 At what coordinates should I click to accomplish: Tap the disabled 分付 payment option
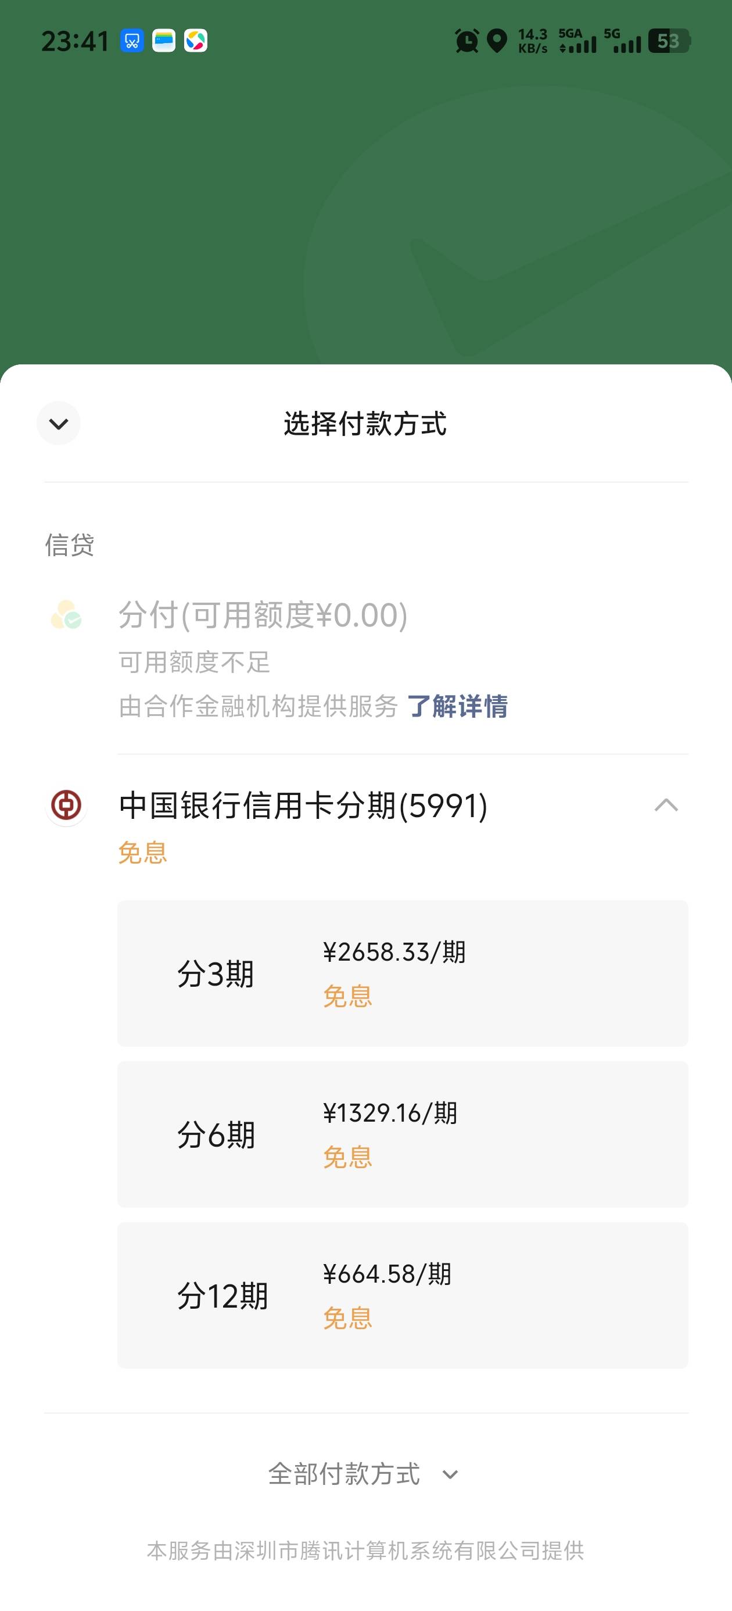(x=263, y=615)
